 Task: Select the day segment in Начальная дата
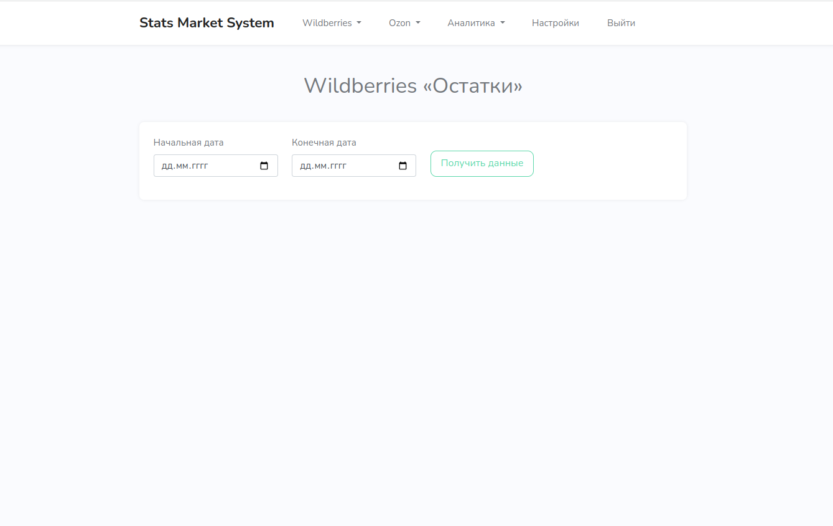point(167,166)
